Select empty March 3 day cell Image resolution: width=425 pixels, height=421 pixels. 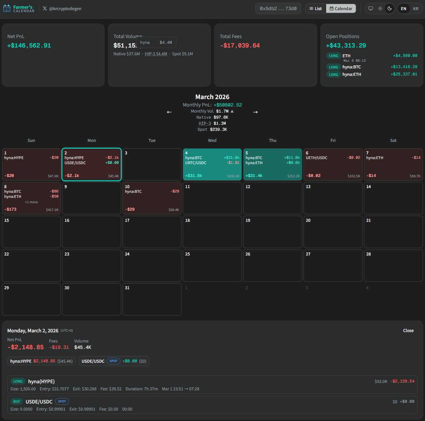point(152,165)
